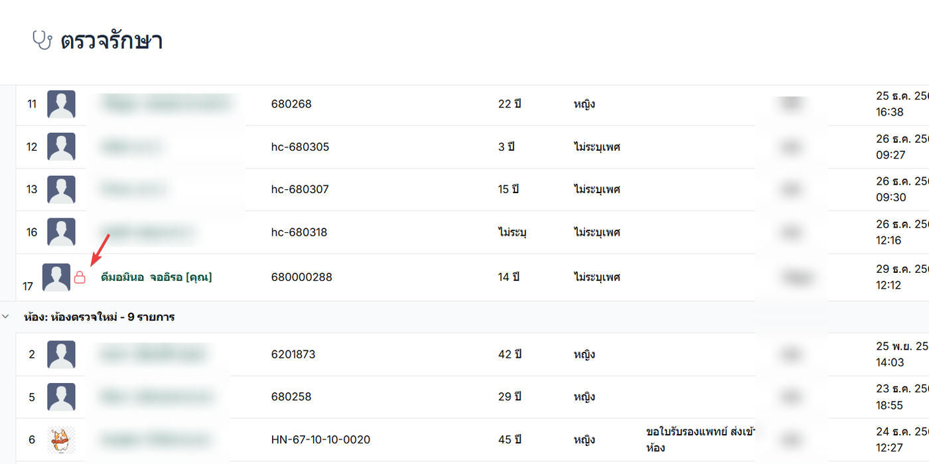The image size is (929, 464).
Task: Click the ตรวจรักษา page heading
Action: click(111, 41)
